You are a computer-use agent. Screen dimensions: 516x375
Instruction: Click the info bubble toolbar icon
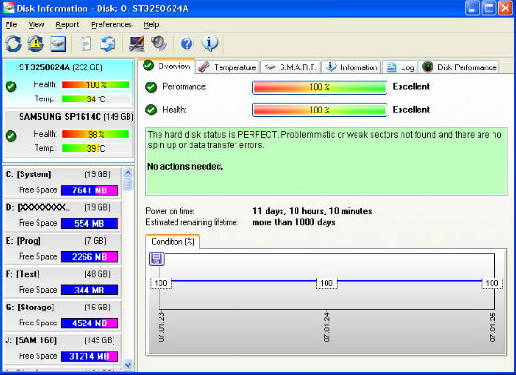point(210,43)
